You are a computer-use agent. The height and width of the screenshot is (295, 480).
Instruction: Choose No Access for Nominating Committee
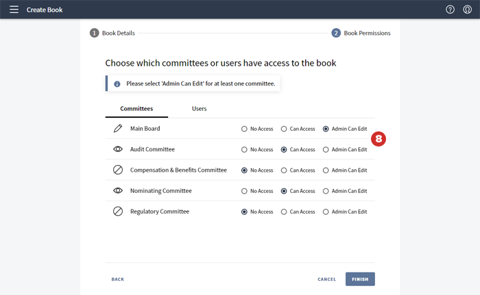coord(245,191)
